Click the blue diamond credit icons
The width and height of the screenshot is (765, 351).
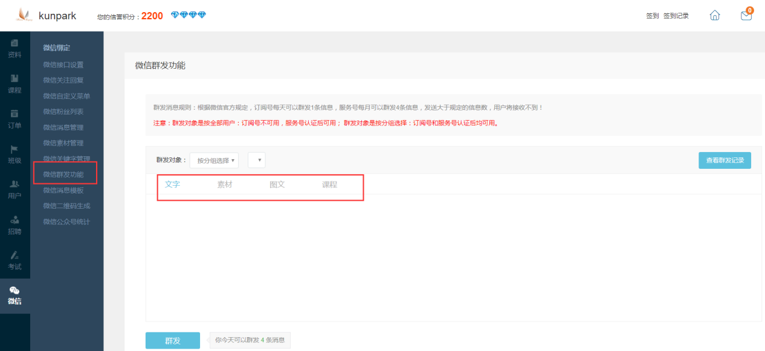(189, 15)
